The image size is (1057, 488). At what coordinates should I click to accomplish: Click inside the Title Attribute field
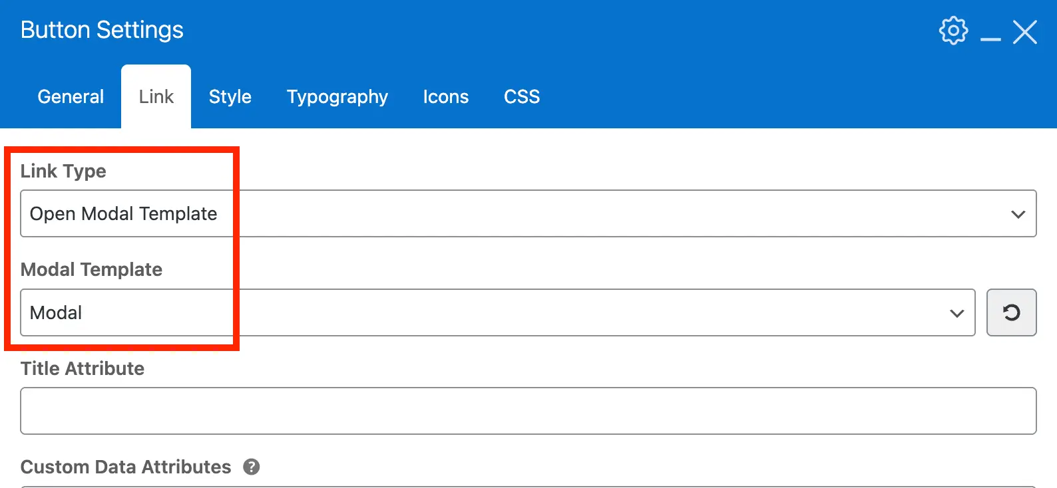pos(526,410)
